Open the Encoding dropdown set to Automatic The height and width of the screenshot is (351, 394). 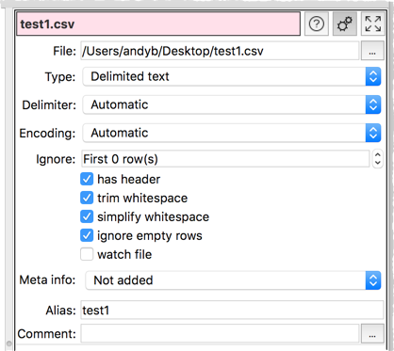click(232, 133)
